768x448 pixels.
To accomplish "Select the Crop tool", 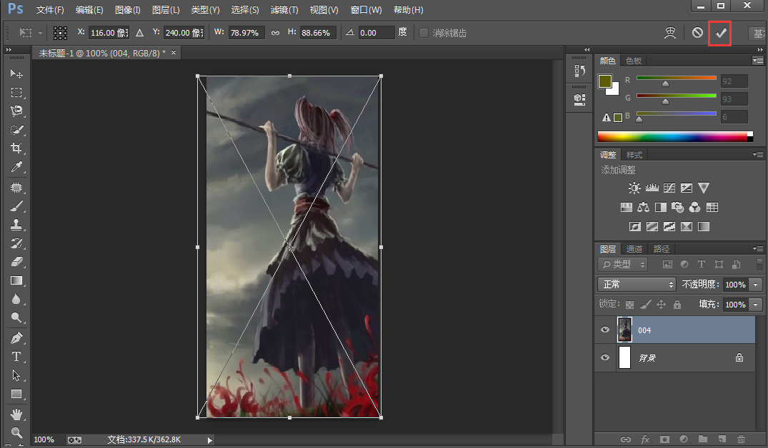I will pyautogui.click(x=16, y=148).
